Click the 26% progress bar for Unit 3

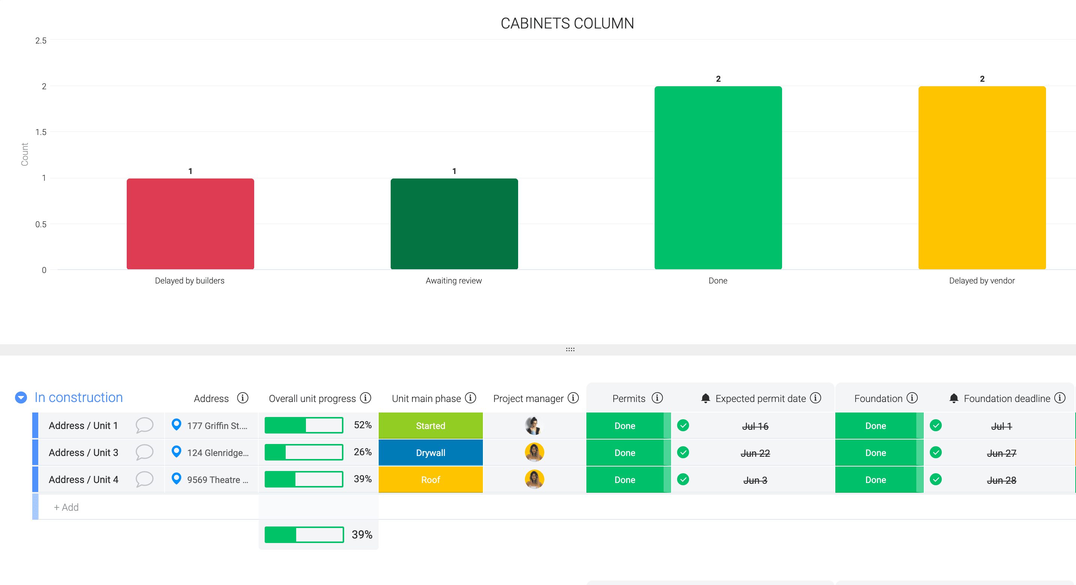pos(304,453)
